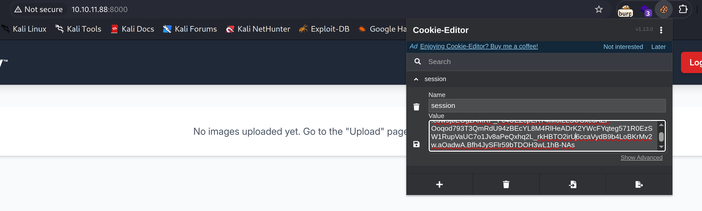Click the cookie Name input field
The height and width of the screenshot is (211, 702).
pos(547,105)
